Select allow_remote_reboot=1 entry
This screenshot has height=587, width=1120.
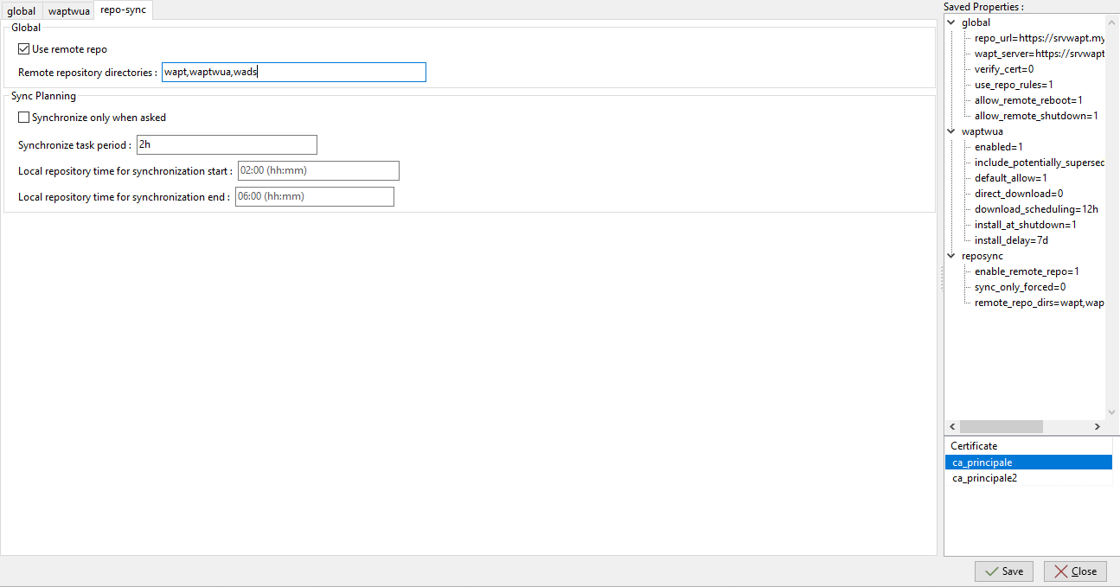tap(1028, 100)
